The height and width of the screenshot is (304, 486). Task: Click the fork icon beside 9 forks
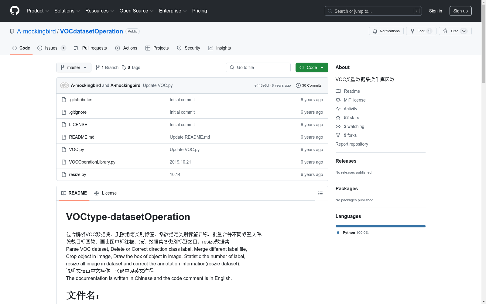[x=338, y=135]
